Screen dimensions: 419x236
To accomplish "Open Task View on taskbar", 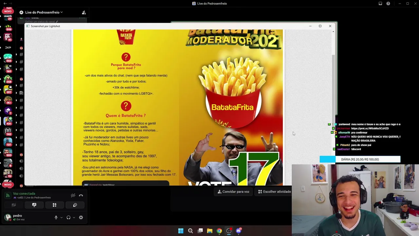I will pyautogui.click(x=200, y=231).
